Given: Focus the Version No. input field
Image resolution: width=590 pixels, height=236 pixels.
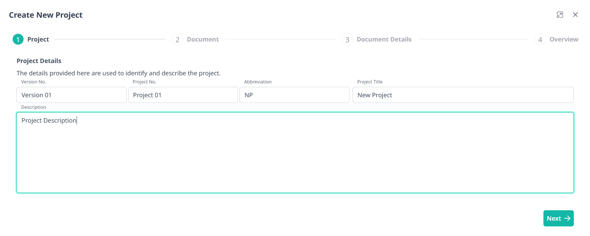Looking at the screenshot, I should tap(72, 95).
